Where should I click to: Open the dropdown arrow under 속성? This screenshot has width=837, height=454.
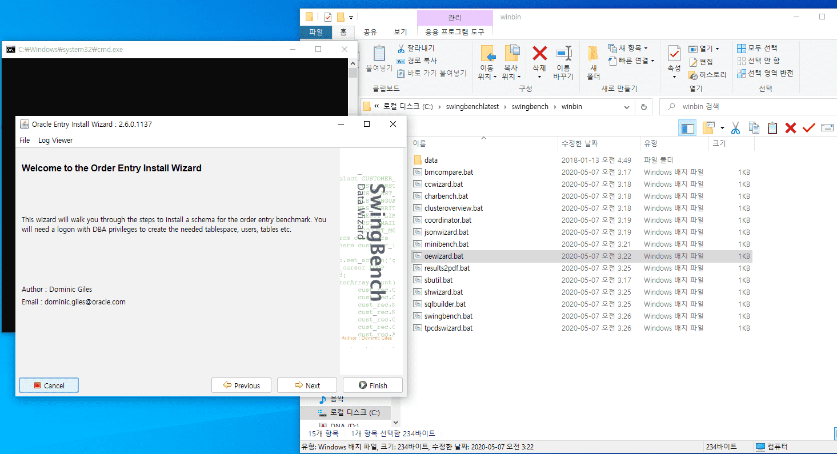[674, 77]
